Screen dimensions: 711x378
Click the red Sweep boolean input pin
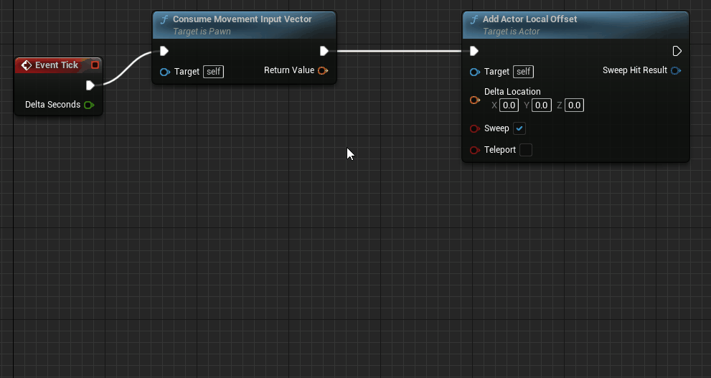point(474,128)
